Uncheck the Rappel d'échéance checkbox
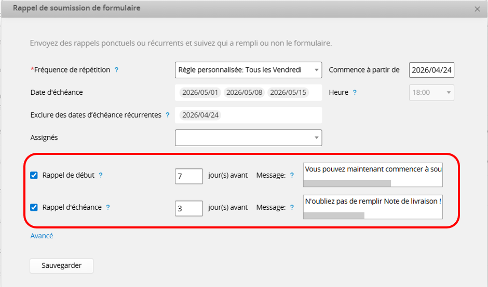This screenshot has height=287, width=488. pos(34,207)
